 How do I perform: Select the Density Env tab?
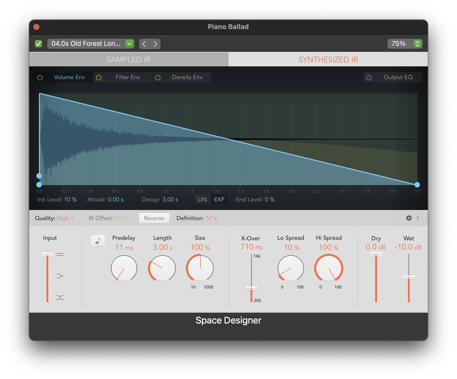tap(187, 77)
